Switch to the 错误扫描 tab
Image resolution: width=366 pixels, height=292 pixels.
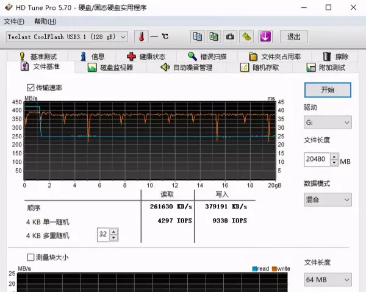pos(207,57)
